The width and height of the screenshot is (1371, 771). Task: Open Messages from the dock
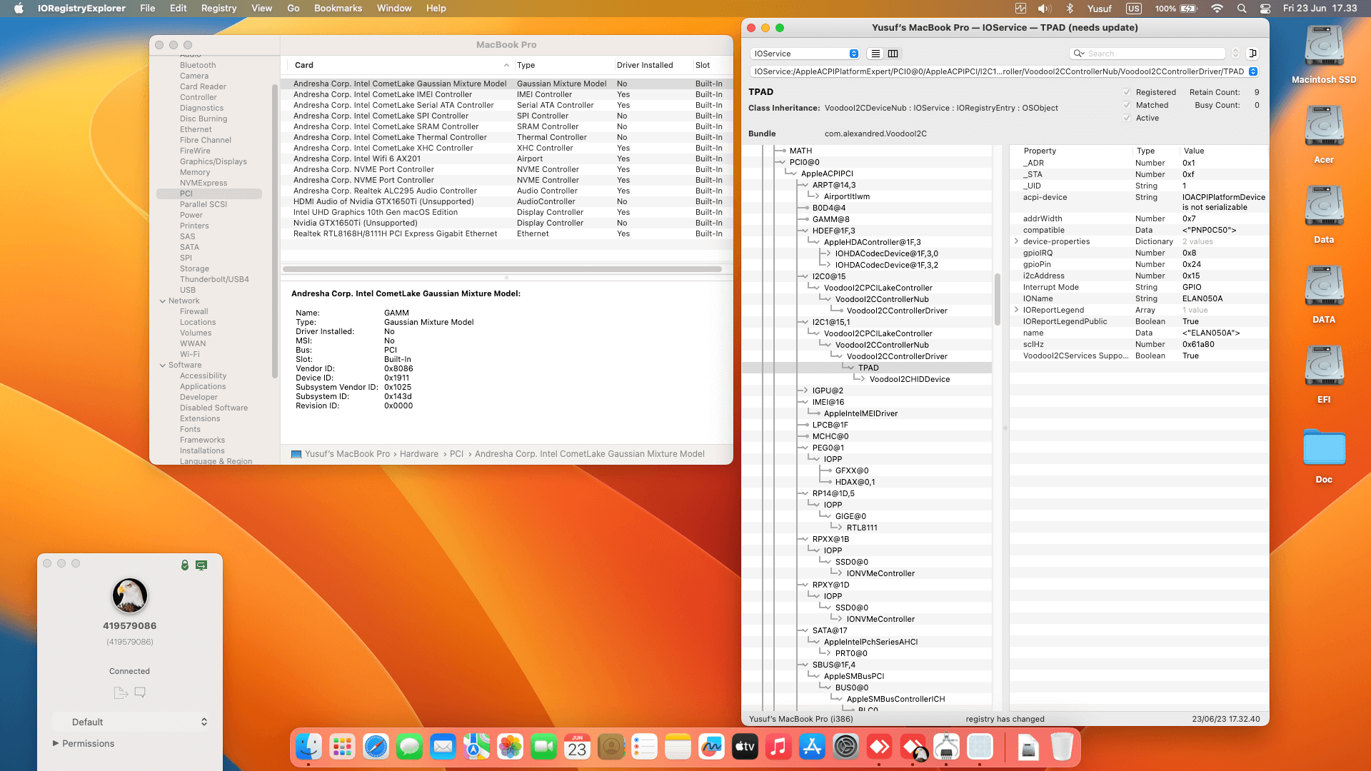409,747
